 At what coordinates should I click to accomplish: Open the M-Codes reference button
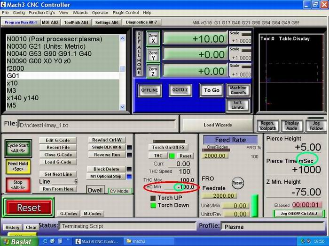point(93,214)
